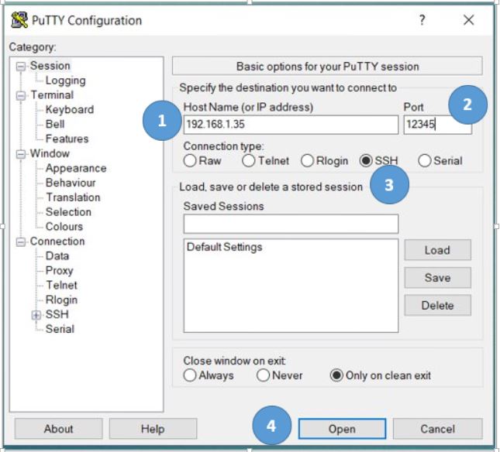
Task: Click the question mark help button in title bar
Action: pos(422,20)
